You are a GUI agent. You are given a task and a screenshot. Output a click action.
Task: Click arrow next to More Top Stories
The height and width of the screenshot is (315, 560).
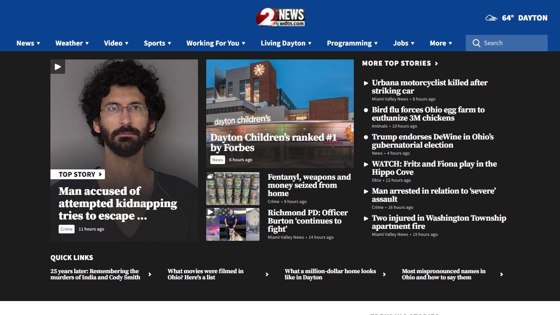(436, 63)
